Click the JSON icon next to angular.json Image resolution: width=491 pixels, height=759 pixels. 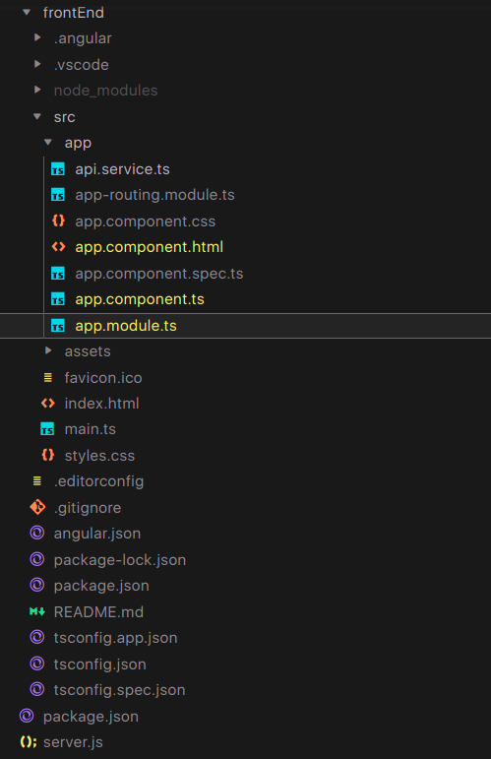37,533
